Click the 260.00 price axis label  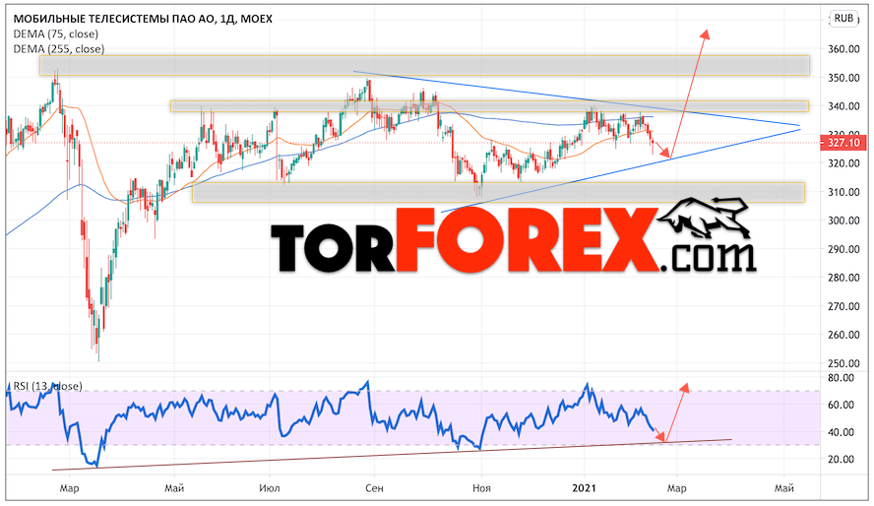tap(843, 336)
